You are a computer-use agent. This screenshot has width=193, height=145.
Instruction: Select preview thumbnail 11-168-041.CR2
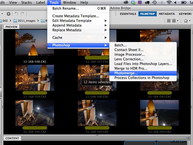click(x=160, y=86)
